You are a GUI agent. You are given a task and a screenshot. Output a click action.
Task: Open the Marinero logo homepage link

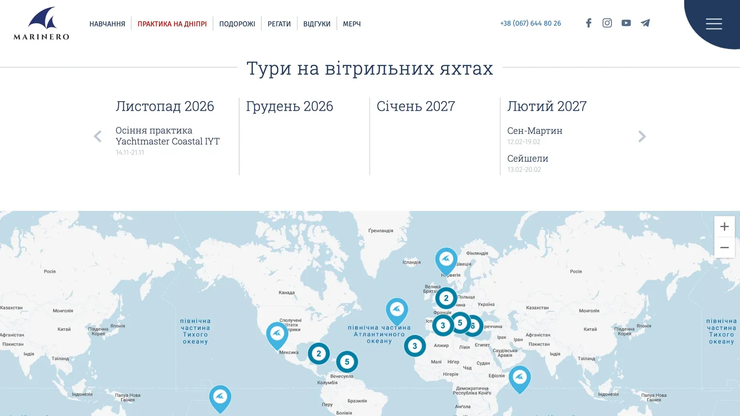[x=41, y=23]
